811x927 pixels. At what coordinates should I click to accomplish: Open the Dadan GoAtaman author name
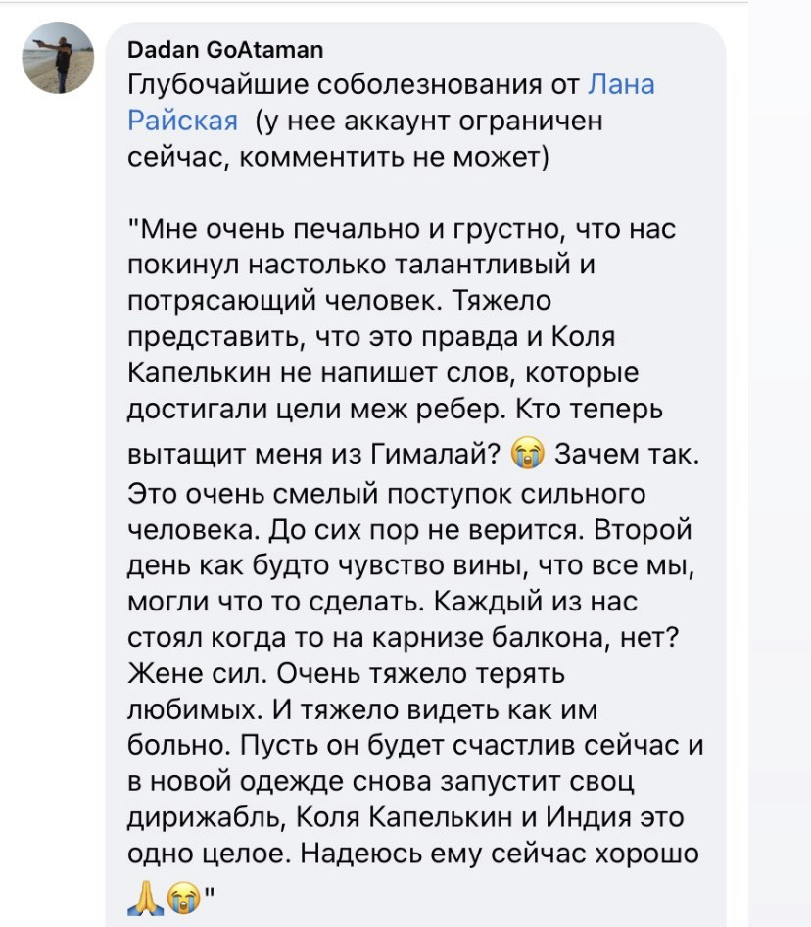click(225, 49)
